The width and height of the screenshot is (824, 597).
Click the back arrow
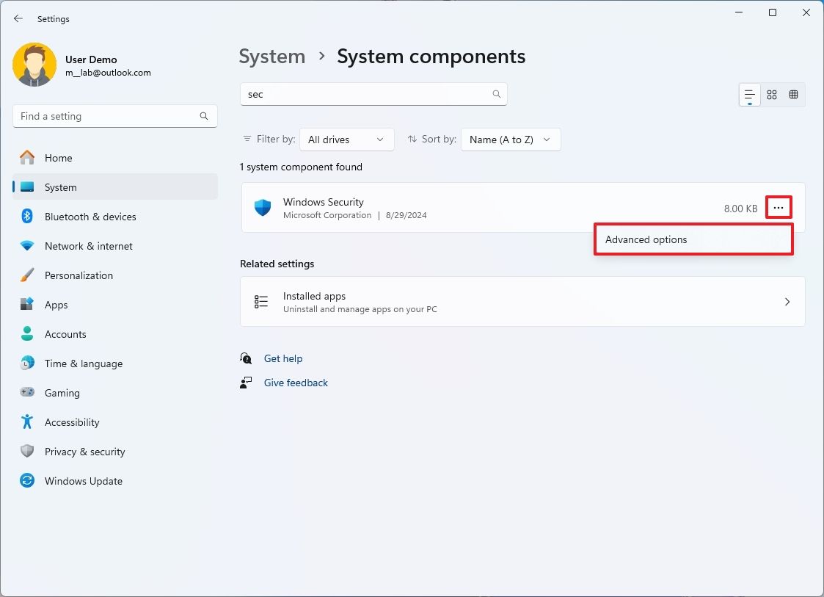(x=18, y=18)
